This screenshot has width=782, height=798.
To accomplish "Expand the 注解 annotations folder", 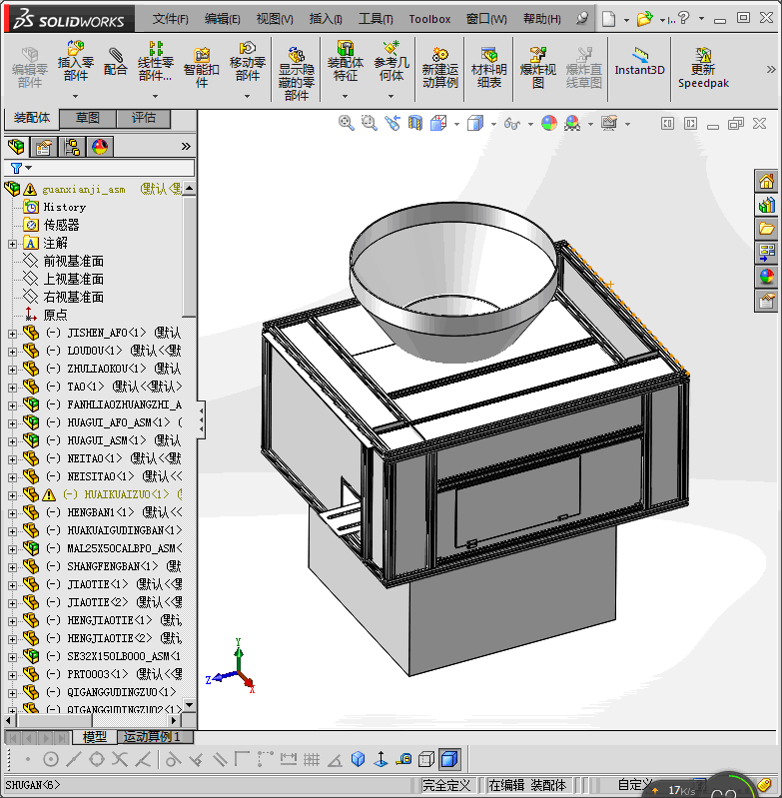I will (x=12, y=245).
